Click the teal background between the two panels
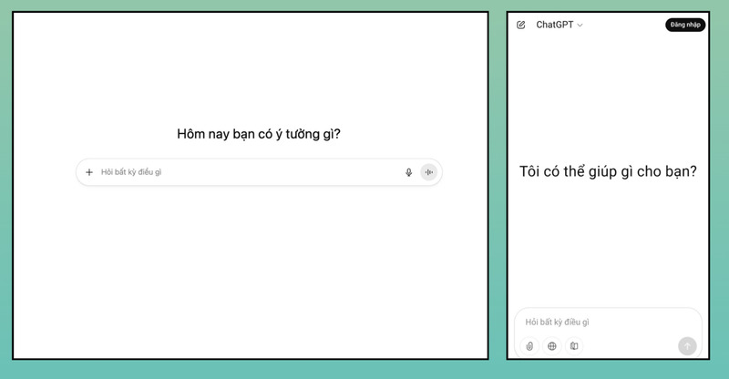 coord(498,182)
